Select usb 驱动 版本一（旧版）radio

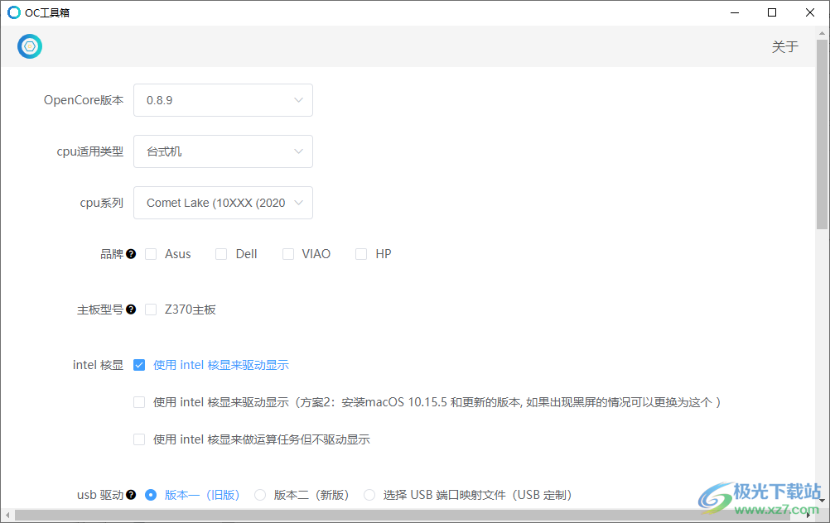[151, 495]
